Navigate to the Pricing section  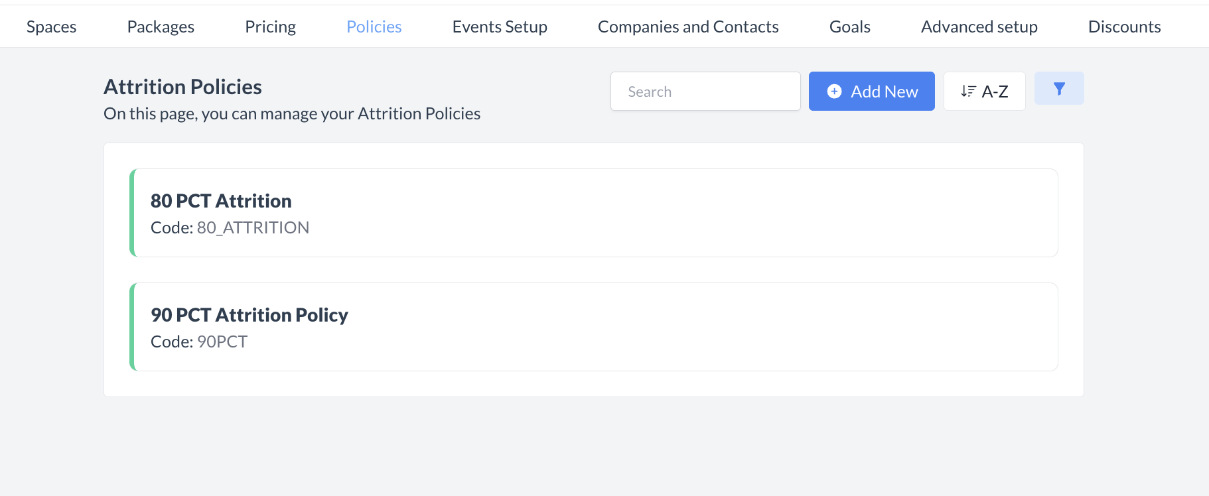pyautogui.click(x=270, y=26)
